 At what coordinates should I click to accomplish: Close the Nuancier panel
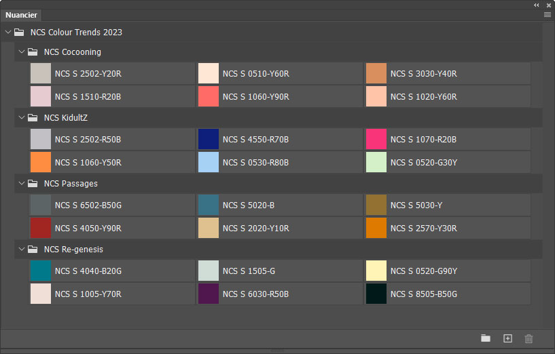549,5
